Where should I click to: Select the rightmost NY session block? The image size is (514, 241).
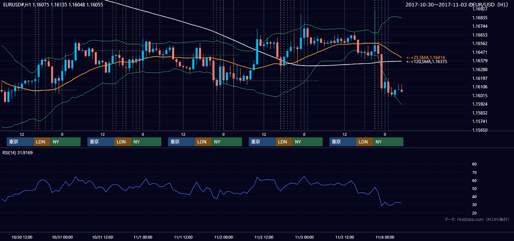click(x=388, y=142)
